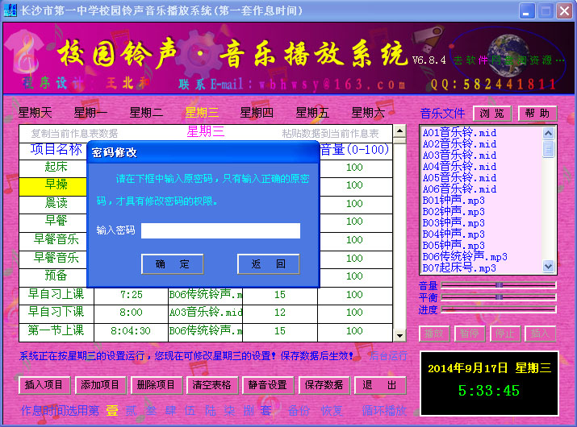
Task: Select B06传统铃声.mp3 in music file list
Action: [x=465, y=257]
